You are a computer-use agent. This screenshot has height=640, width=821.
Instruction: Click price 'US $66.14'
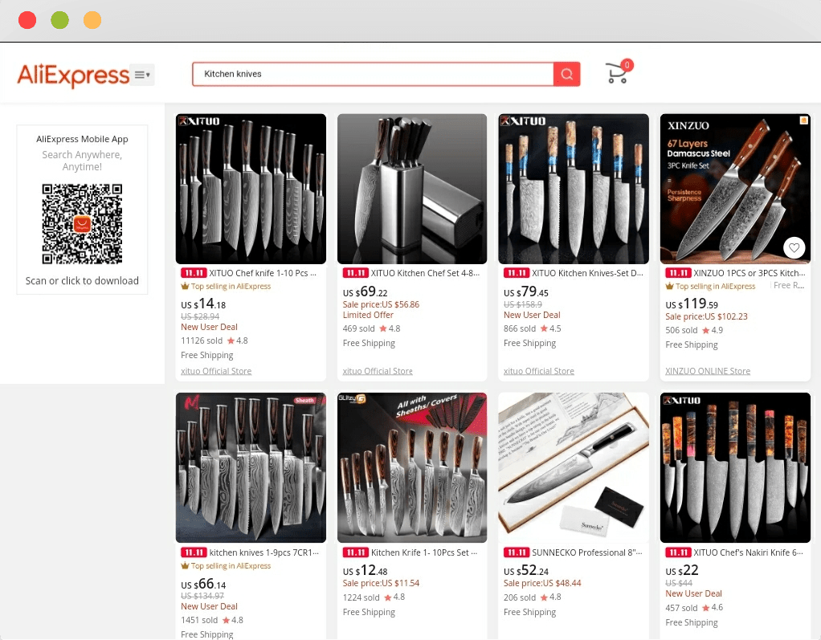point(203,584)
